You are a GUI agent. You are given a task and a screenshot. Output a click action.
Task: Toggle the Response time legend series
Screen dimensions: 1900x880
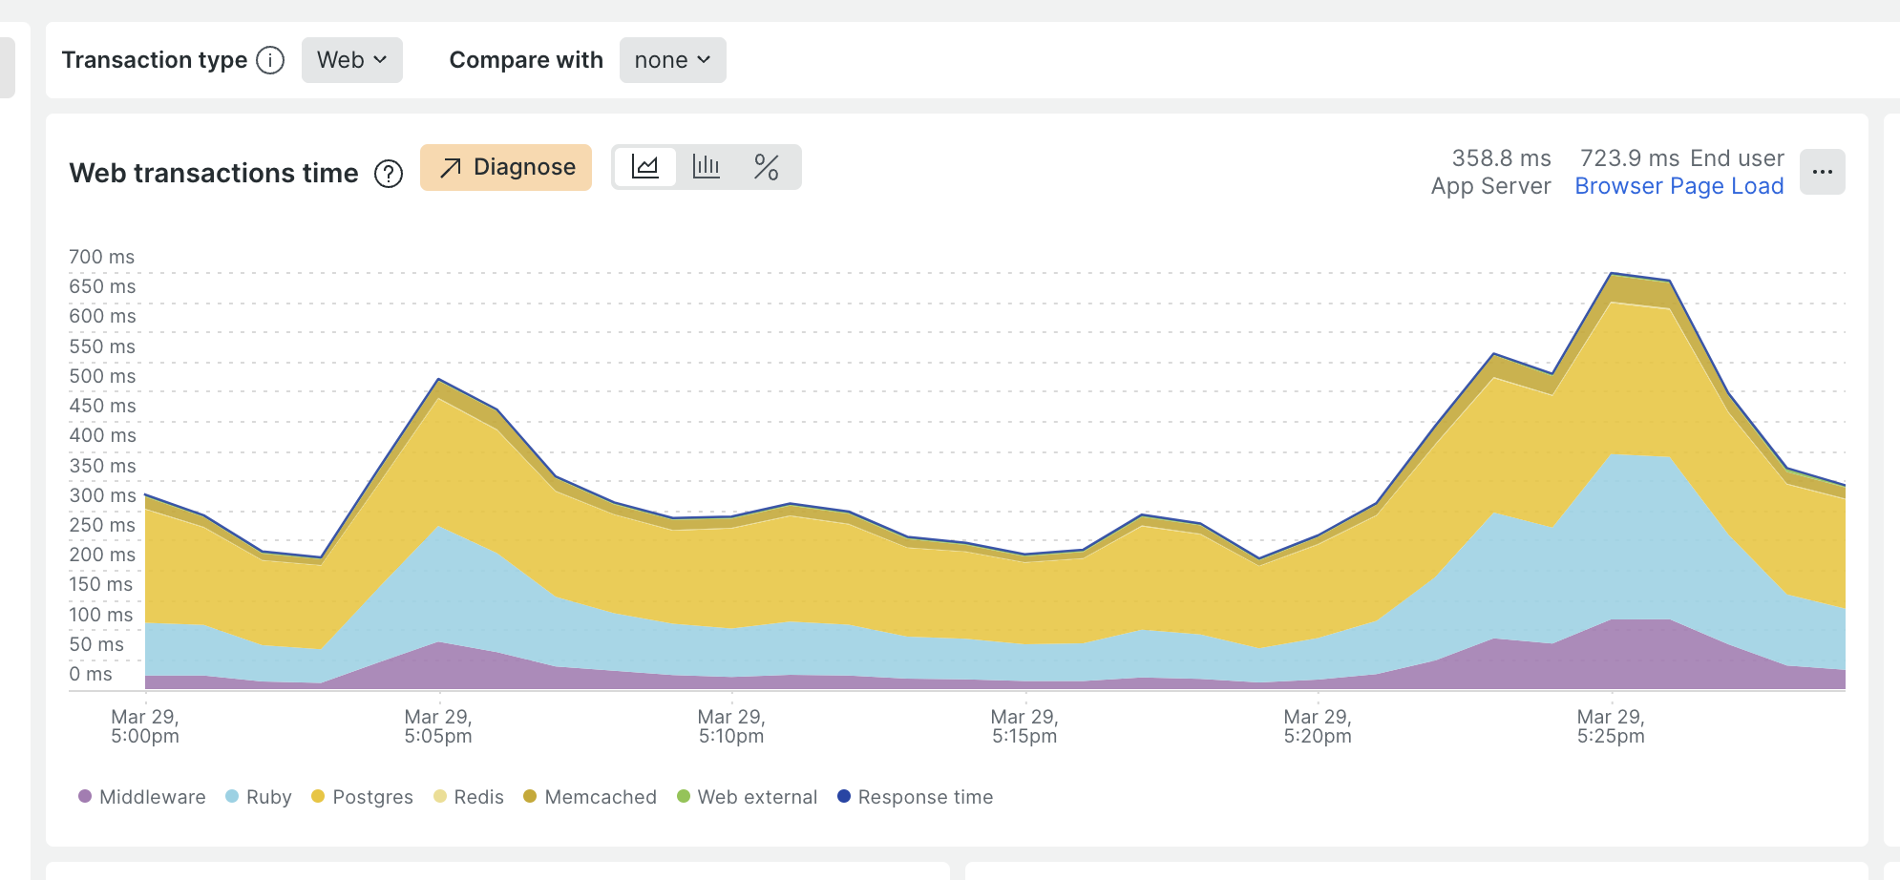pyautogui.click(x=916, y=797)
